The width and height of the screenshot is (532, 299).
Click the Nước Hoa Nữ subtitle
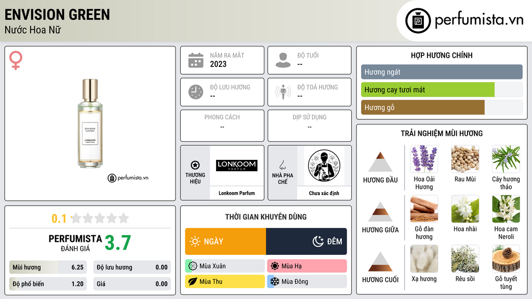tap(33, 30)
